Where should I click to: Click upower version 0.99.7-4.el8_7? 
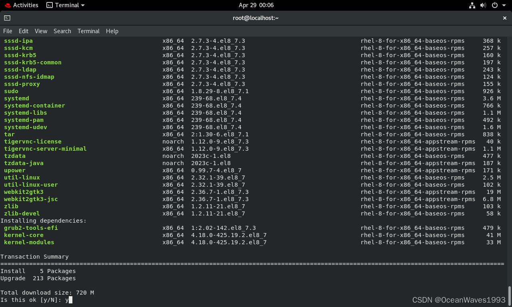[216, 170]
